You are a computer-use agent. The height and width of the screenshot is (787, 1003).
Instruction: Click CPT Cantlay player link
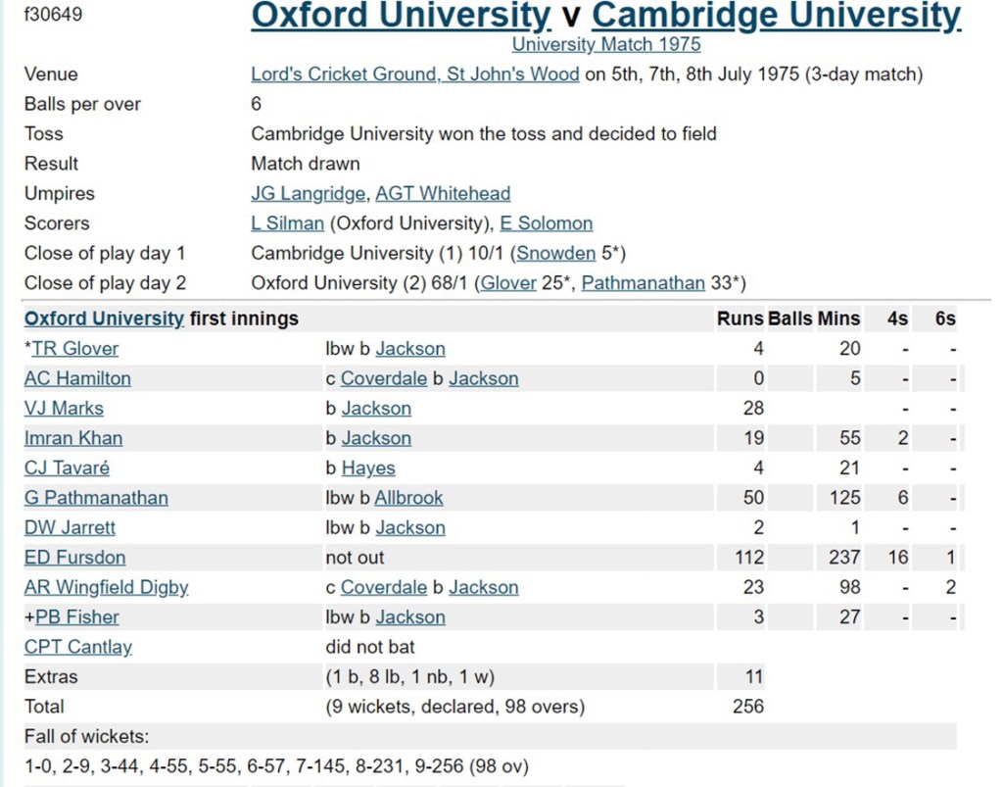pyautogui.click(x=78, y=648)
